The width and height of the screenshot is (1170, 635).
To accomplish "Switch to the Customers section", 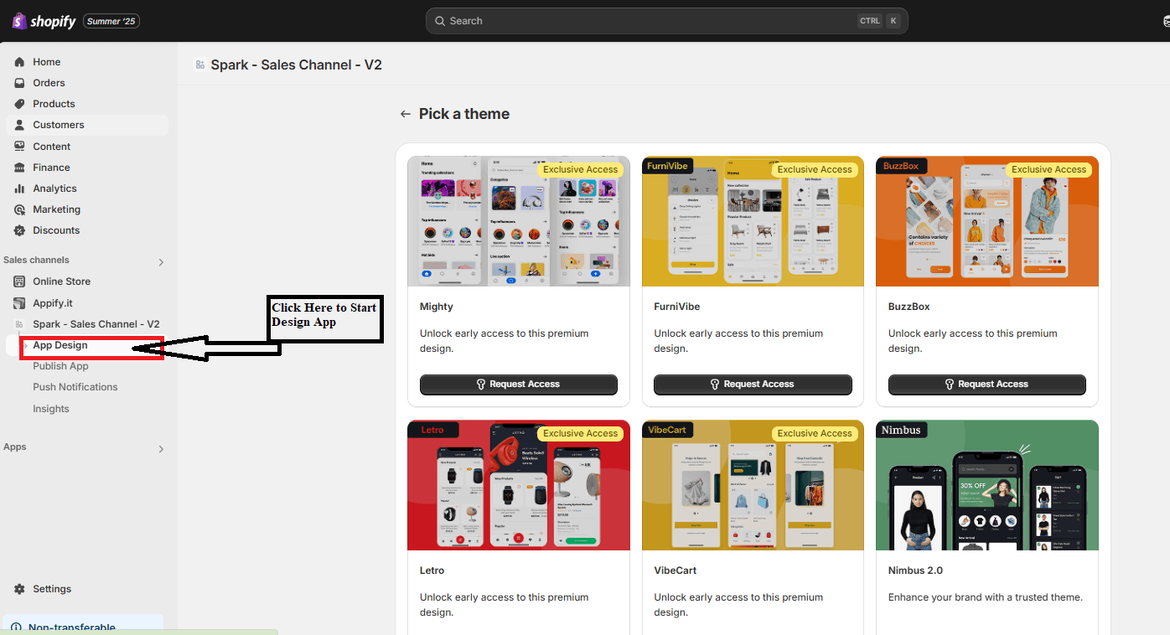I will (x=58, y=124).
